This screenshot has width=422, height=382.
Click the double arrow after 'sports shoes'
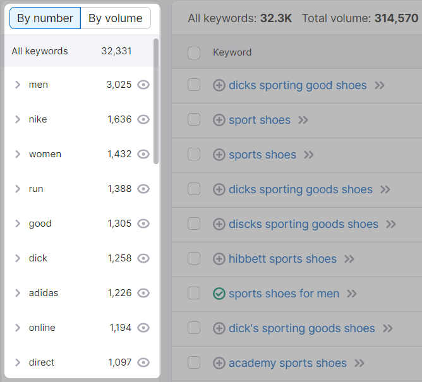click(x=309, y=155)
